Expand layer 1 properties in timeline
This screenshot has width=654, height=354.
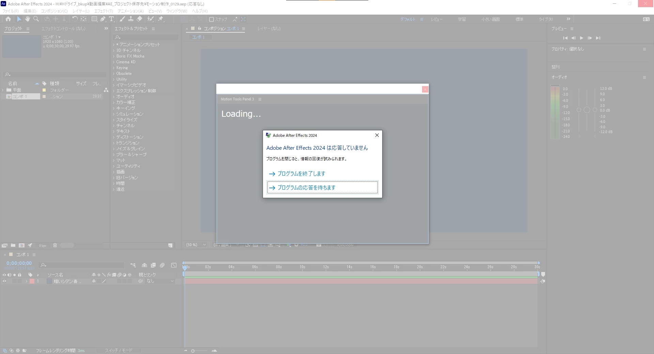pyautogui.click(x=26, y=281)
